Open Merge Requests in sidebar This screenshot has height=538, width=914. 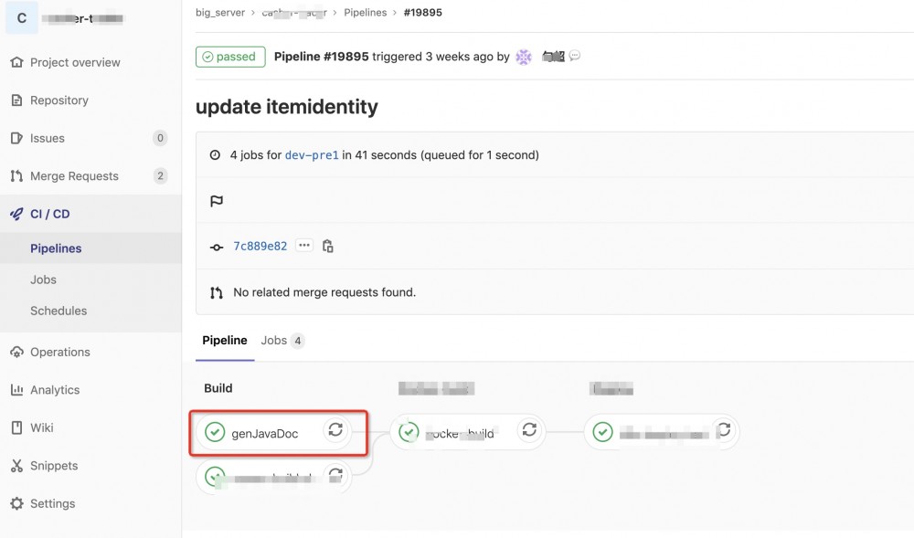pyautogui.click(x=74, y=176)
